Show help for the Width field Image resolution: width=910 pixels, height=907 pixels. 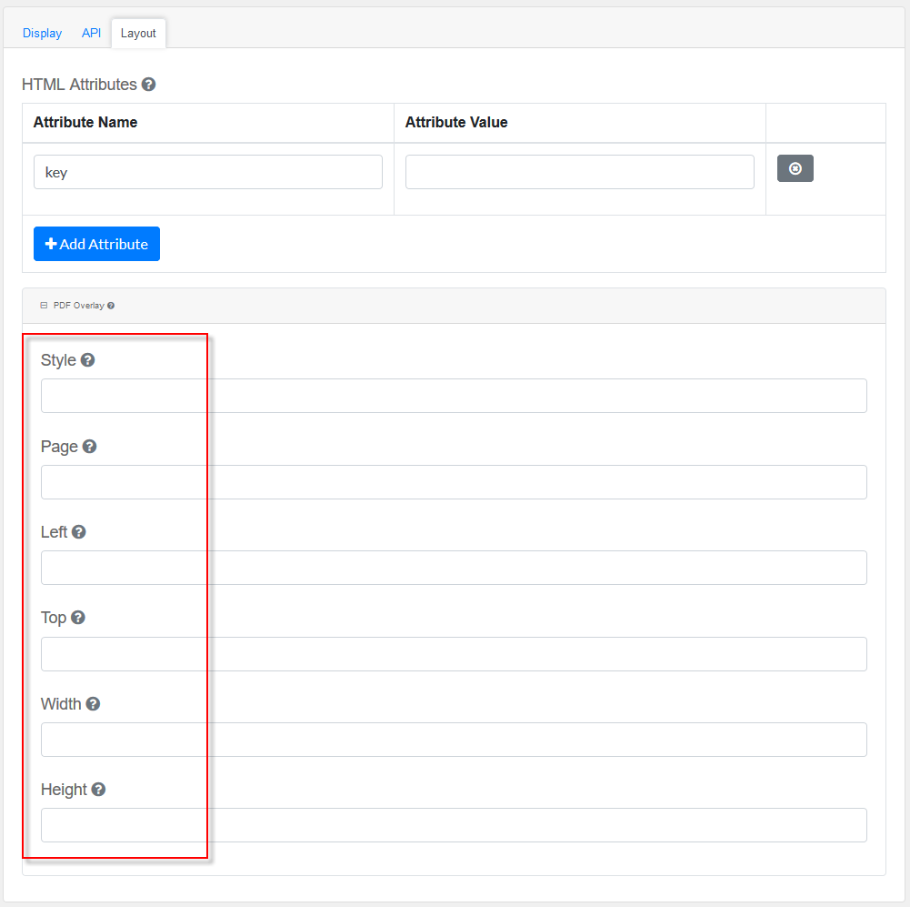(x=93, y=704)
